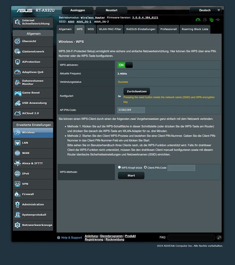This screenshot has height=265, width=235.
Task: Click the FAQ search magnifier icon
Action: (x=219, y=237)
